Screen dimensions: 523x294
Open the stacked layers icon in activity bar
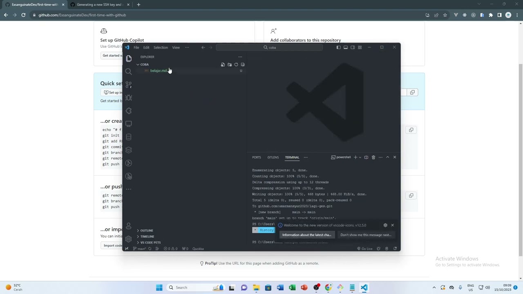point(129,150)
